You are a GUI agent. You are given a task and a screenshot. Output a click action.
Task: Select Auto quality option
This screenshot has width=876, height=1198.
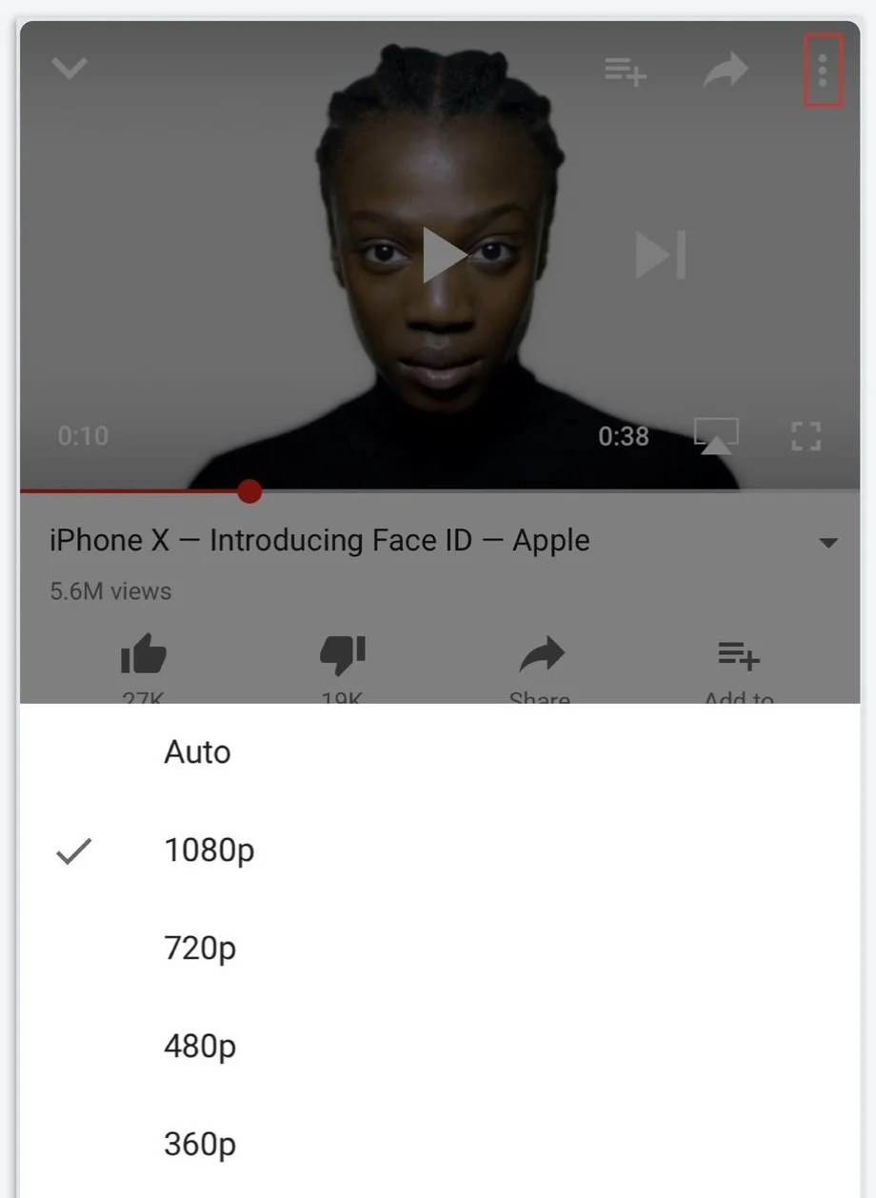[x=439, y=752]
